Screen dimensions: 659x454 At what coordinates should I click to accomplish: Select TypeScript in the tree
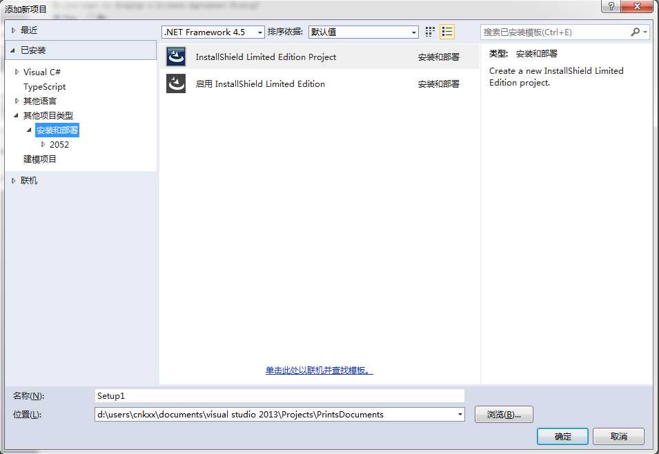tap(45, 87)
